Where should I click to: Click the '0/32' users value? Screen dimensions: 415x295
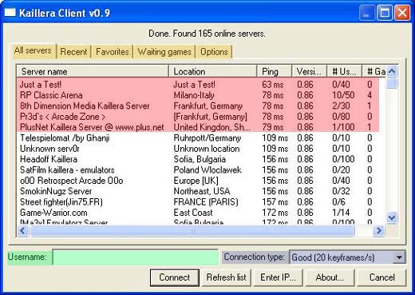(x=341, y=191)
